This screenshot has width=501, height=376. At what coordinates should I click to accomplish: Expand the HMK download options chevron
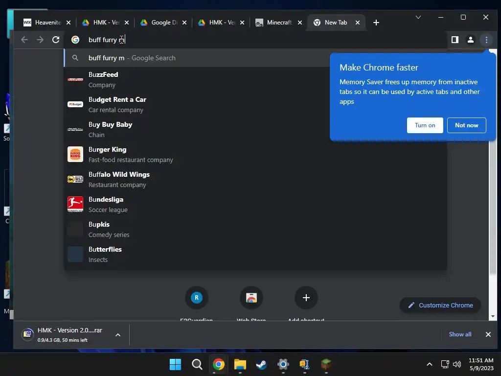point(117,335)
